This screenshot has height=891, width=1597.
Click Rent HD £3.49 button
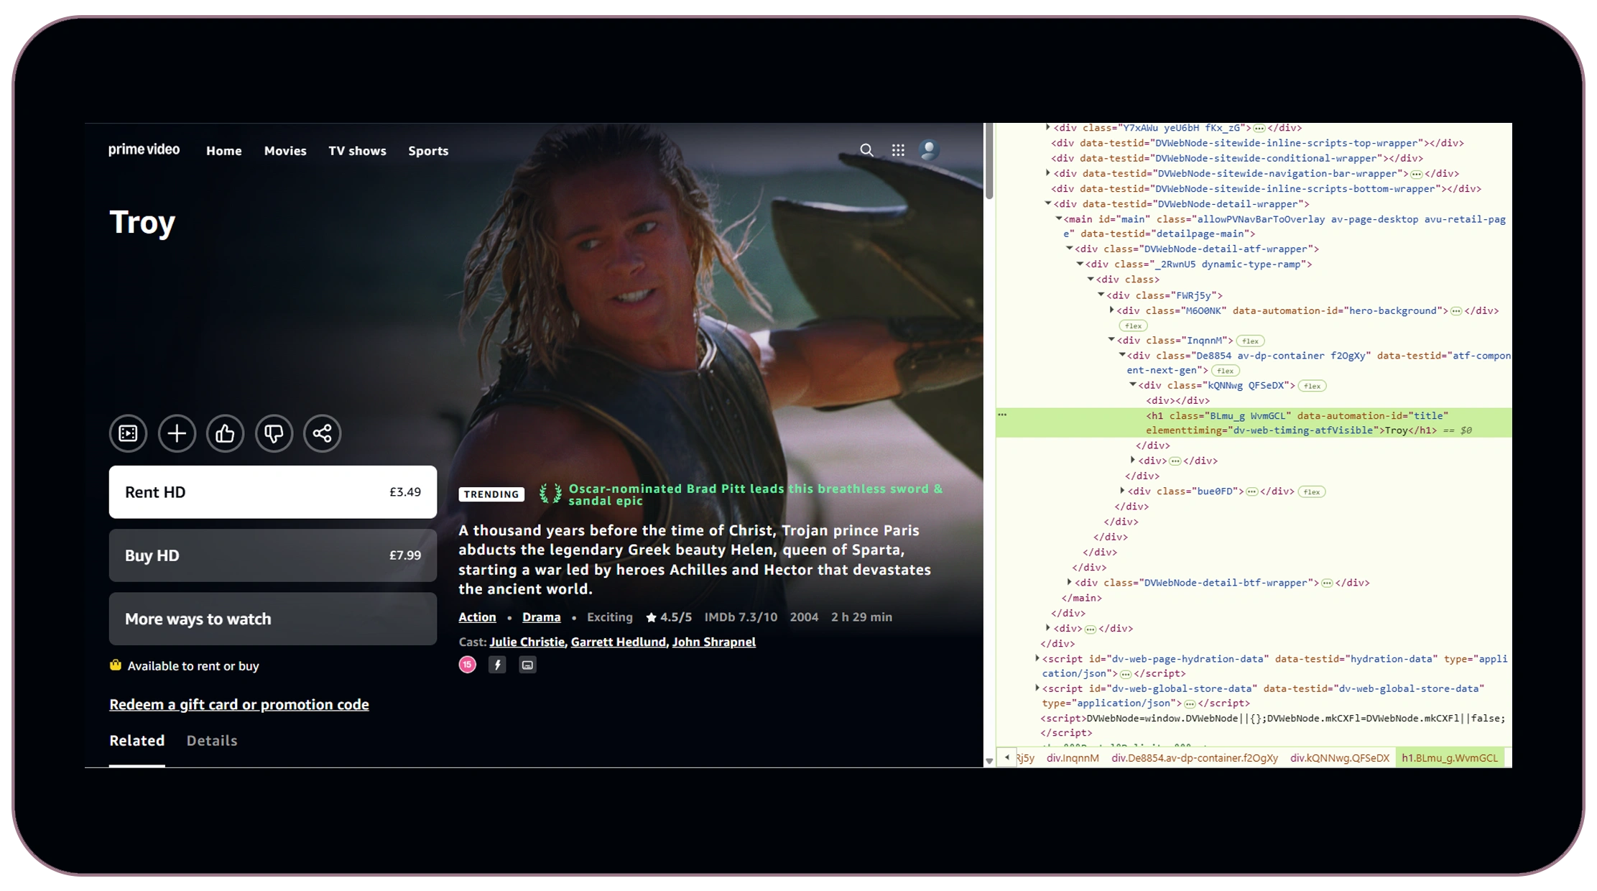(x=273, y=492)
